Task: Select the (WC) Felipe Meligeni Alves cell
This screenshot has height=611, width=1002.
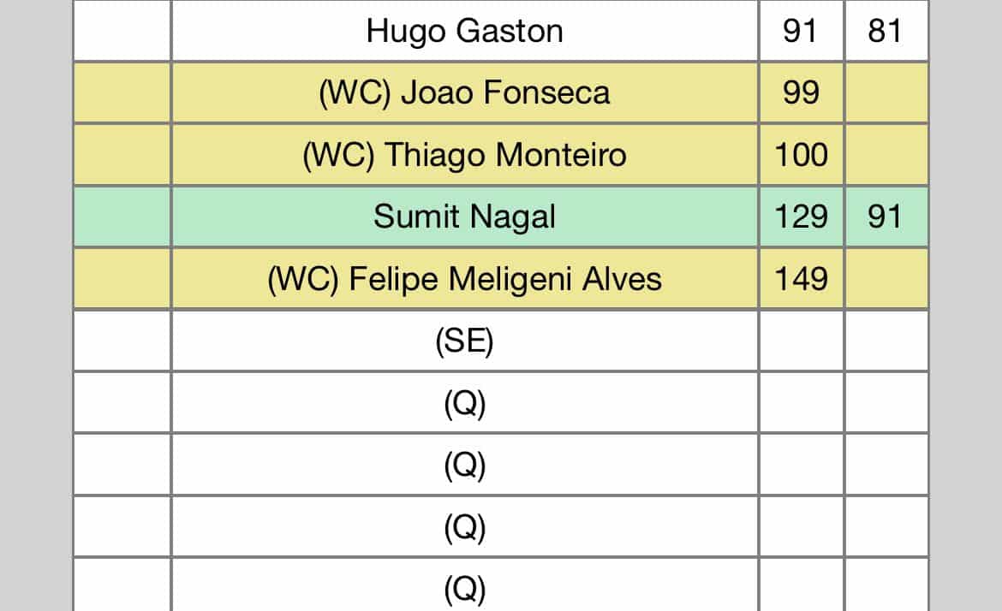Action: coord(464,279)
